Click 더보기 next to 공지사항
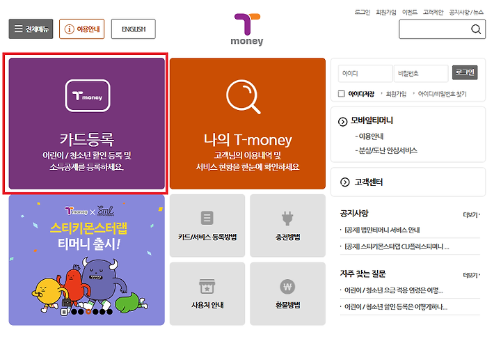The height and width of the screenshot is (339, 501). [471, 214]
